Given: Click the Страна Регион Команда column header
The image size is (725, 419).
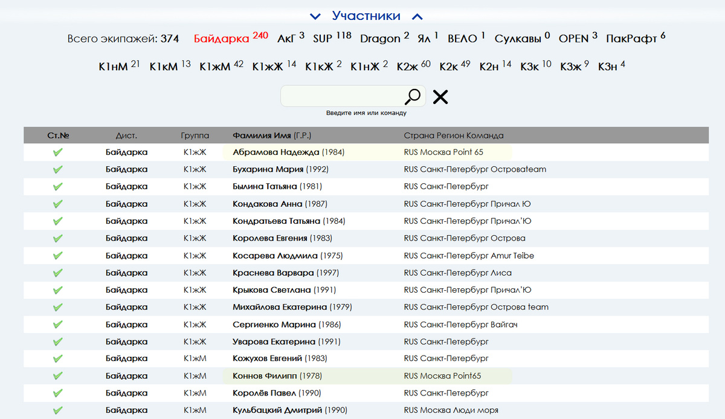Looking at the screenshot, I should pos(454,135).
